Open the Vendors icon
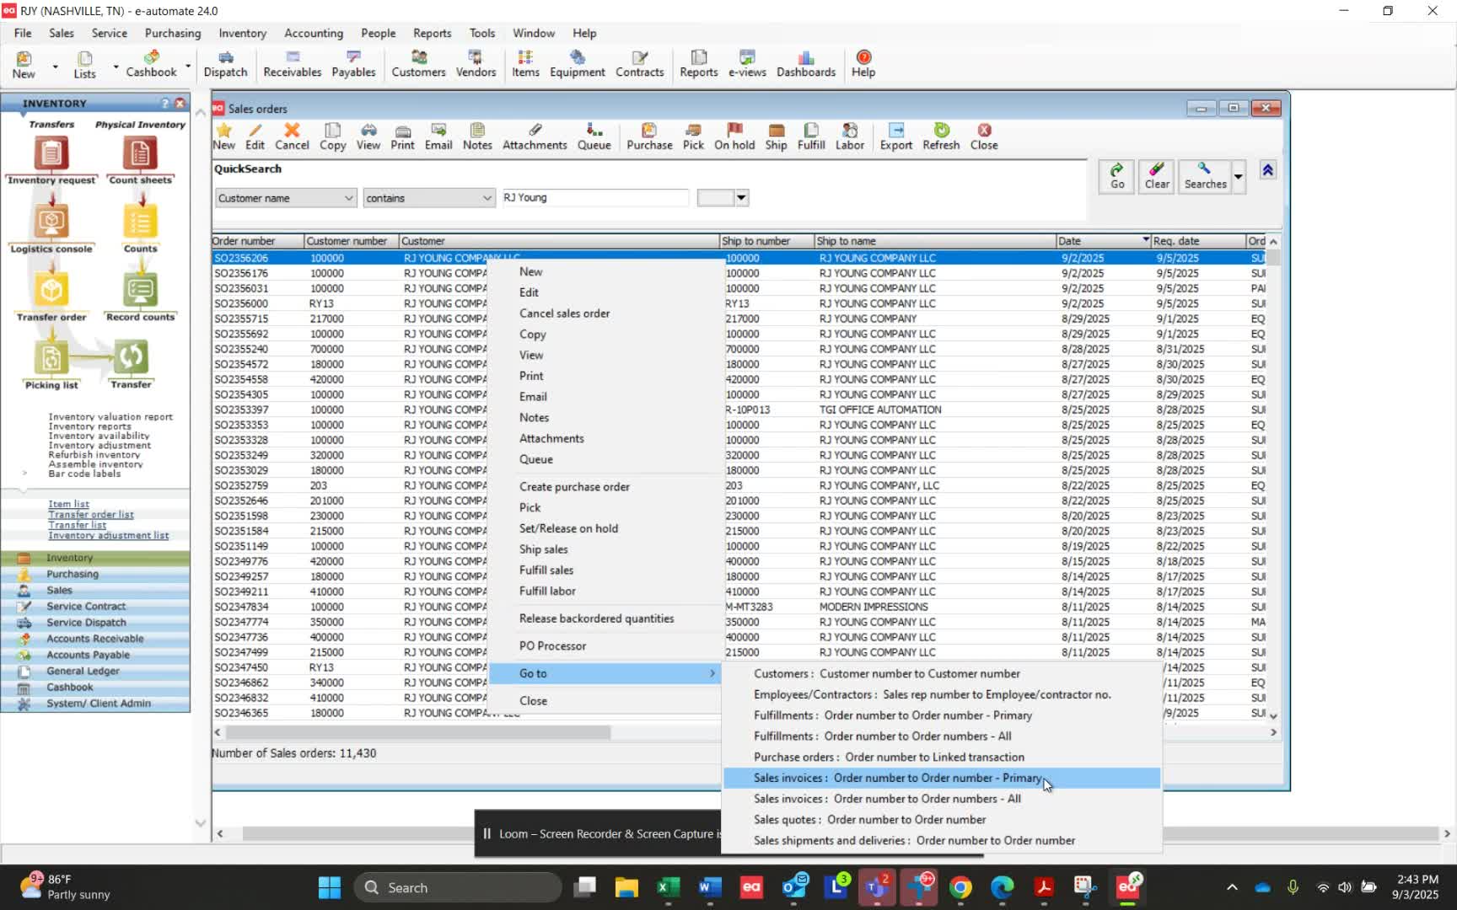Viewport: 1457px width, 910px height. coord(476,64)
